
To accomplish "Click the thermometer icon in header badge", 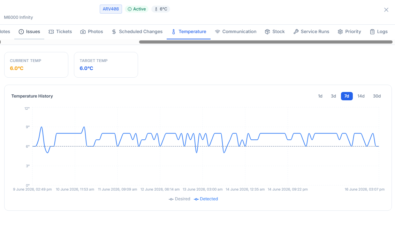I will [156, 9].
